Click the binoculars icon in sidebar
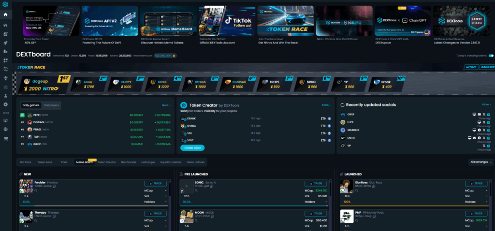495x231 pixels. tap(6, 25)
